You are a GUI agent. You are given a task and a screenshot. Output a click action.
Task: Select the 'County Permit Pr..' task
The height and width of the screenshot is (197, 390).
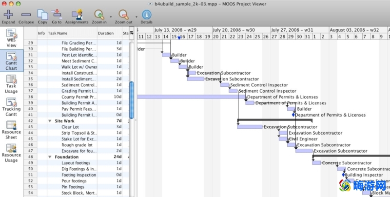pyautogui.click(x=79, y=97)
